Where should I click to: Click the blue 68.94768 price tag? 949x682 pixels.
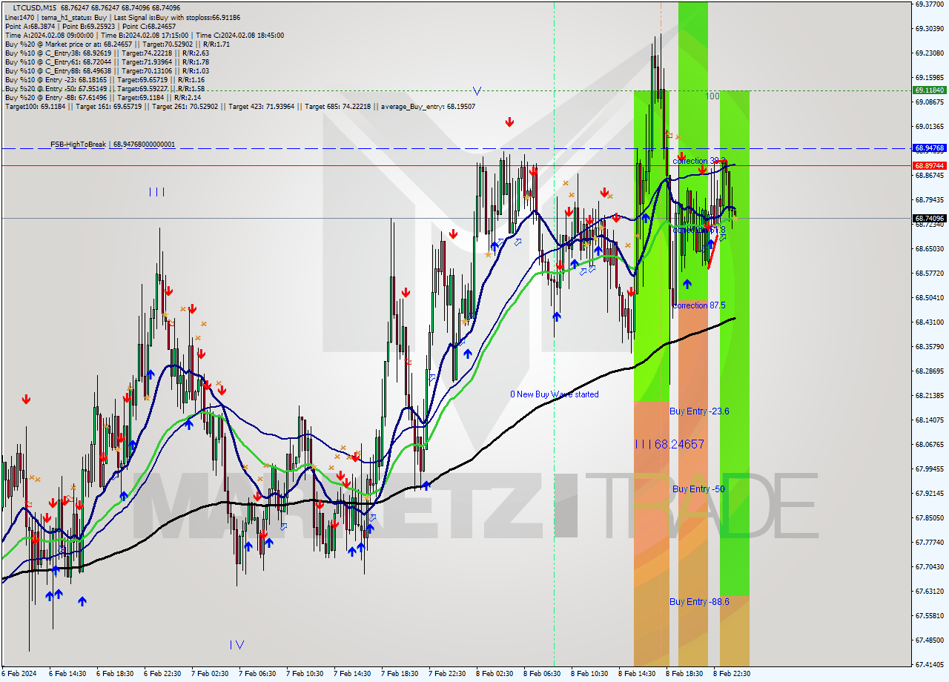pyautogui.click(x=929, y=148)
